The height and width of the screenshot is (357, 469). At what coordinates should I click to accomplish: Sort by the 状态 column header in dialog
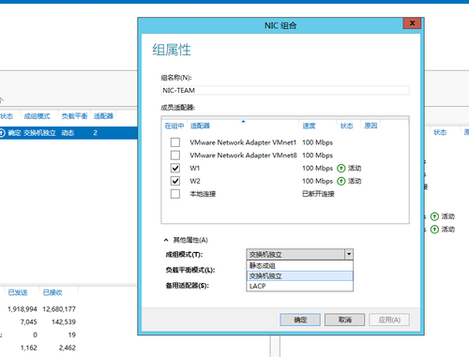click(346, 126)
